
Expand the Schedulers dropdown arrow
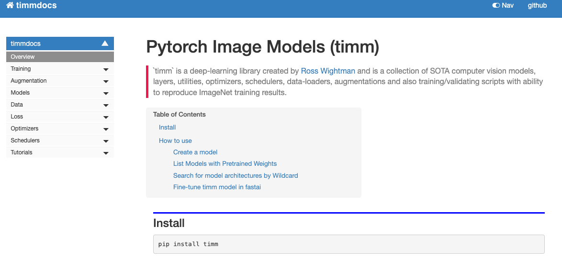click(106, 141)
